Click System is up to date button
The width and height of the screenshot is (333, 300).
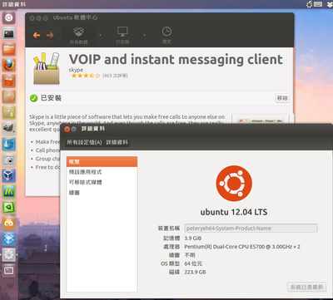point(306,287)
